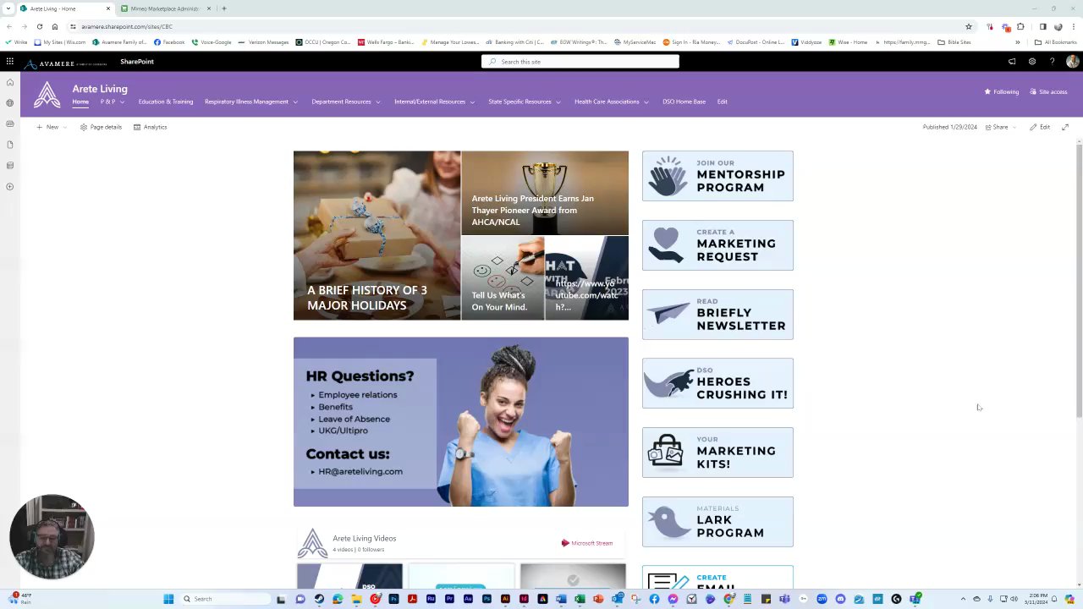Toggle Following star for this site

click(1001, 92)
